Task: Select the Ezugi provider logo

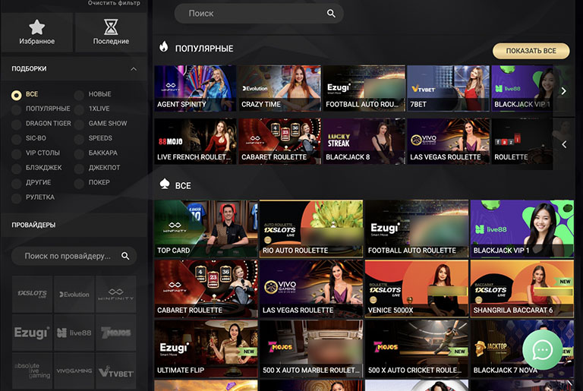Action: point(33,333)
